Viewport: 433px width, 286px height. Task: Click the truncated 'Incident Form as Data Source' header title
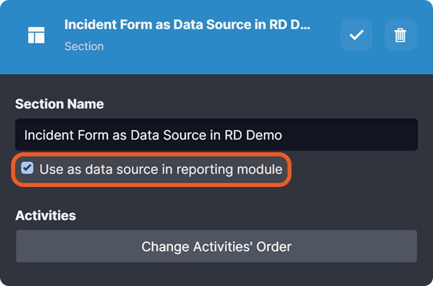tap(187, 25)
